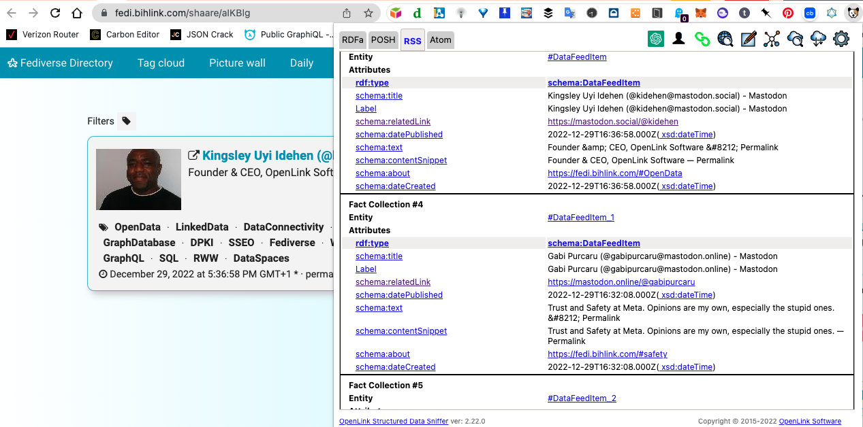The width and height of the screenshot is (863, 427).
Task: Click the Kingsley Uyi Idehen card title link
Action: pos(267,156)
